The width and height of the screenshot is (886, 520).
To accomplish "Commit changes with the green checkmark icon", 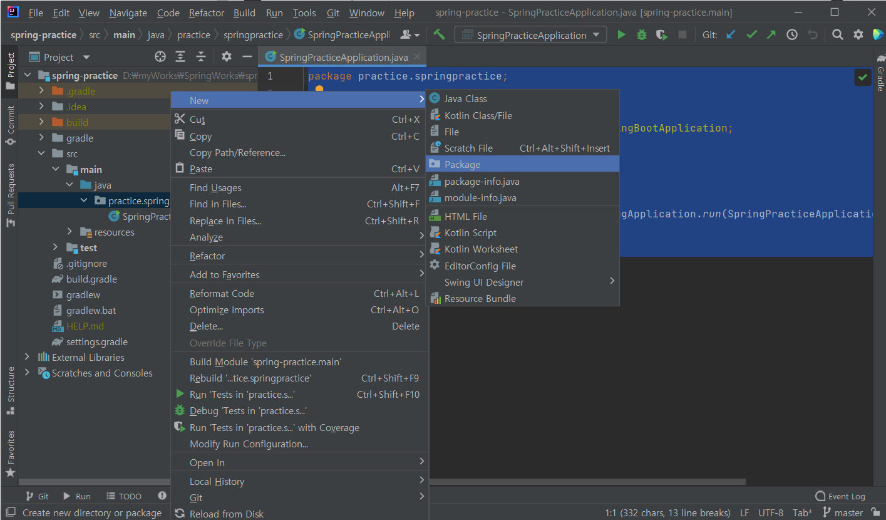I will (751, 35).
